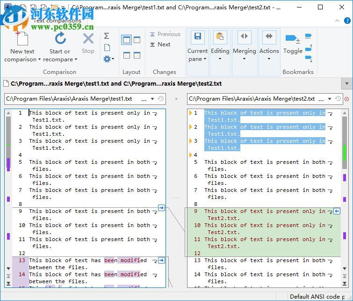Click Start or recompare refresh icon

coord(60,39)
